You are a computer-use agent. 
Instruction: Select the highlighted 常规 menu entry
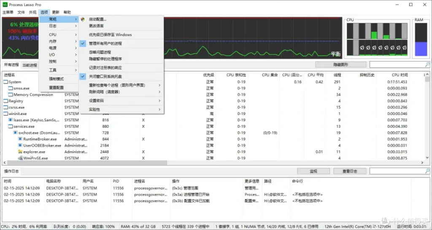pos(59,19)
